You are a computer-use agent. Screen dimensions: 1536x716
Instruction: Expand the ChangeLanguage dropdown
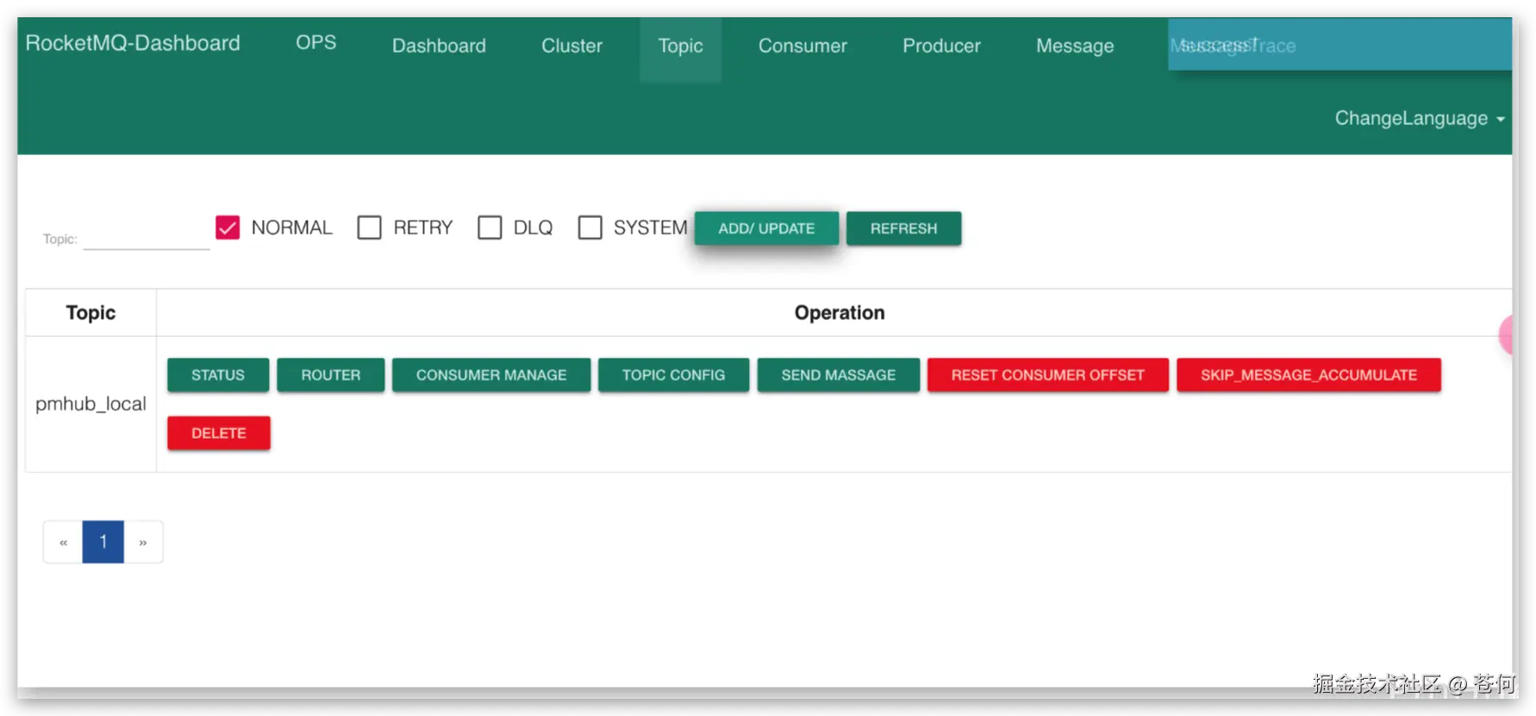coord(1420,118)
